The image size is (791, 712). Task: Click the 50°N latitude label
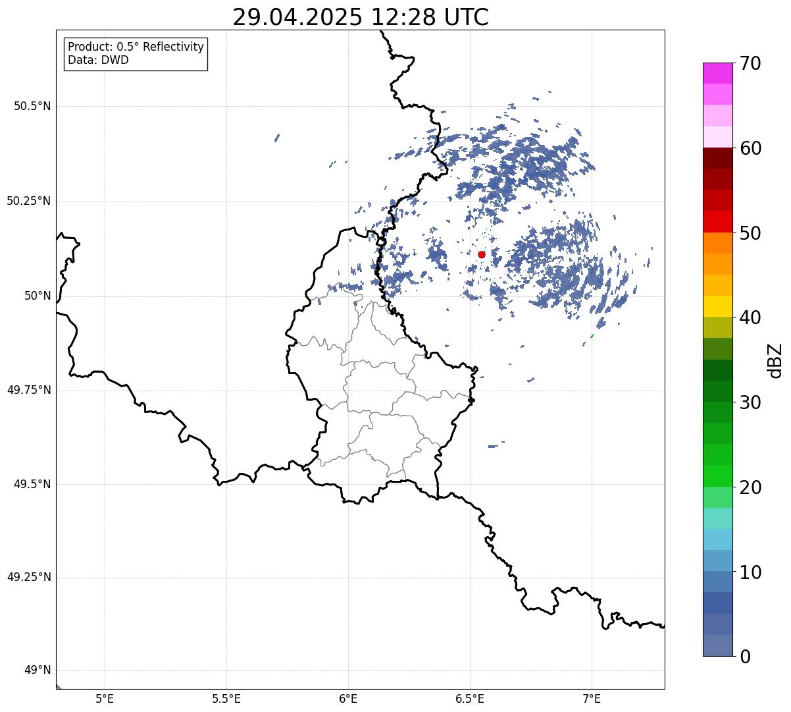pyautogui.click(x=38, y=296)
